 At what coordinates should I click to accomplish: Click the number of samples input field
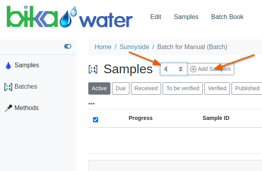[170, 69]
